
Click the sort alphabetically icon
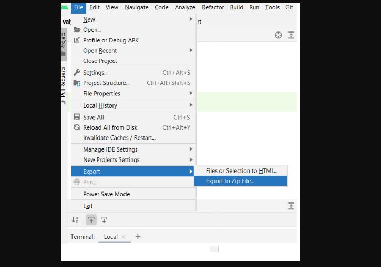[75, 220]
